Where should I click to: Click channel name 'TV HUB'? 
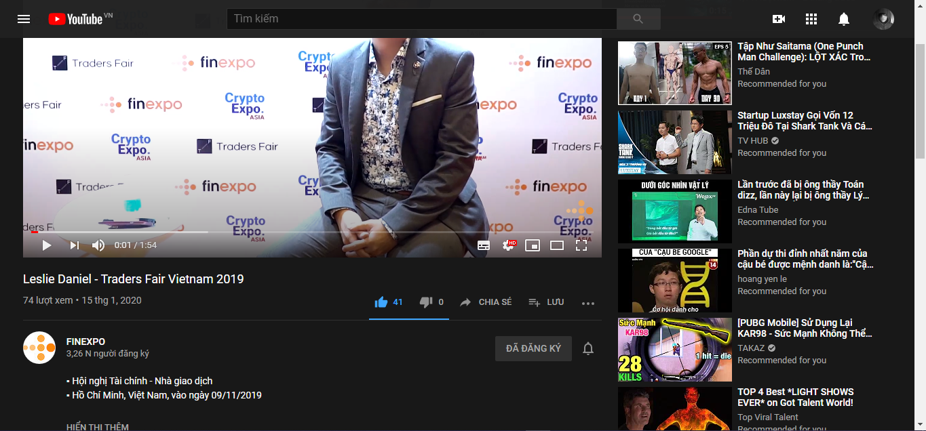753,140
